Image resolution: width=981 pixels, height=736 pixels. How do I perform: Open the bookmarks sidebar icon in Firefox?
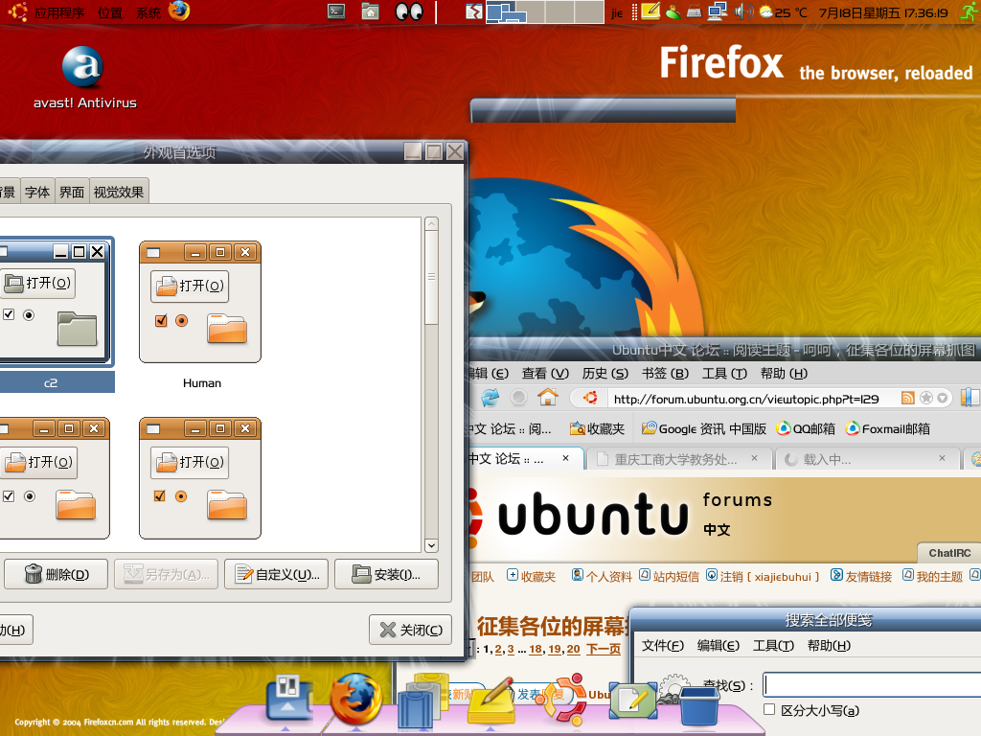click(970, 398)
